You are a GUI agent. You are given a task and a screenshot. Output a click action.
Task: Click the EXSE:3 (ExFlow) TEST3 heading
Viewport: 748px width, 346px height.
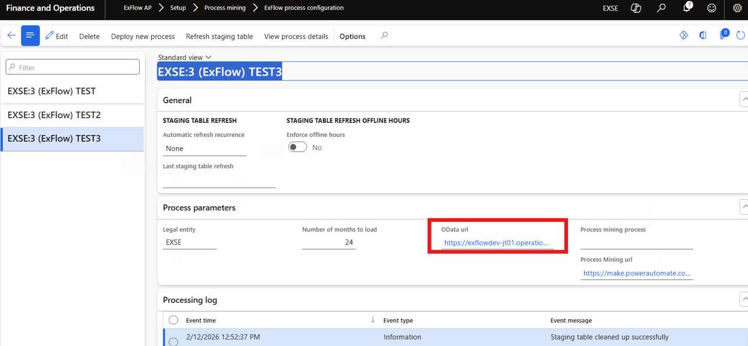point(220,72)
